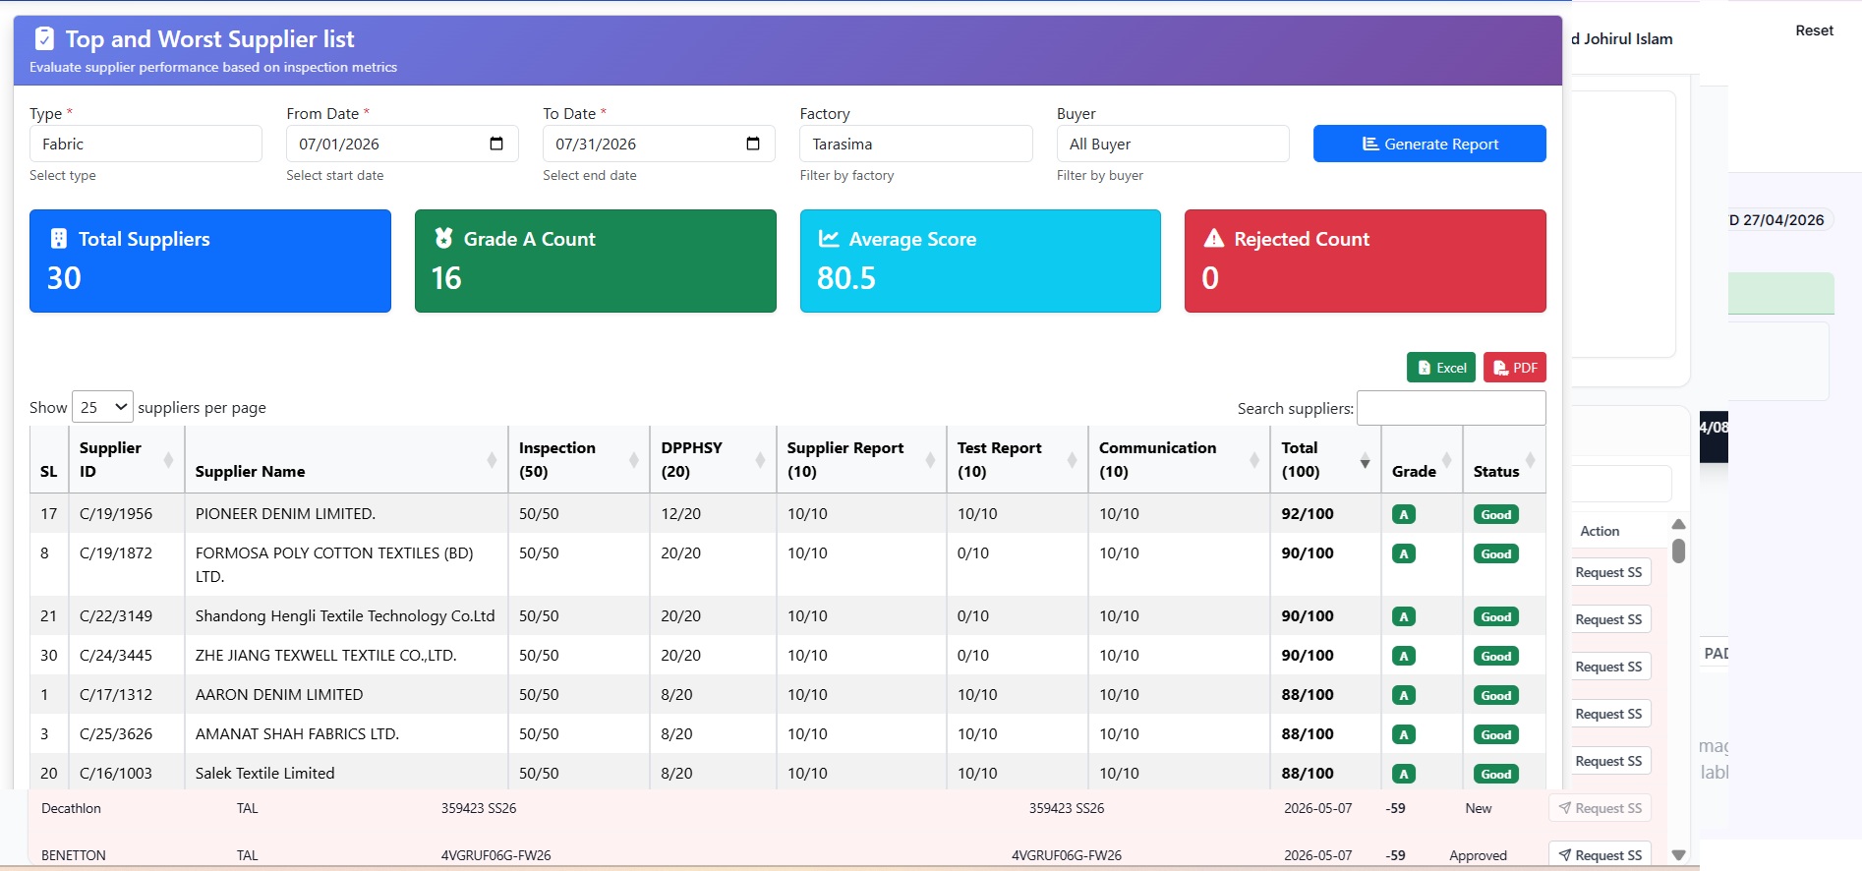Open the Type dropdown showing Fabric
This screenshot has width=1862, height=871.
pyautogui.click(x=145, y=144)
